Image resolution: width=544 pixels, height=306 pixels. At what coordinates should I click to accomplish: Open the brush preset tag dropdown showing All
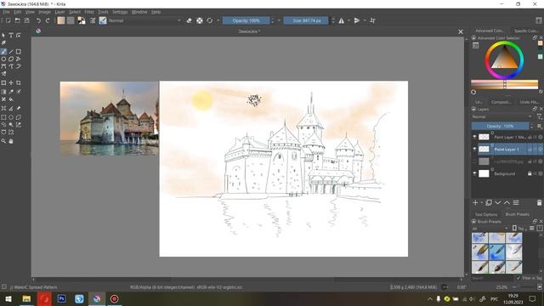tap(490, 229)
